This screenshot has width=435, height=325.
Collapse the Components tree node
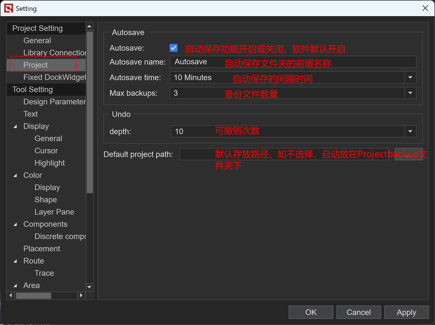(x=15, y=225)
